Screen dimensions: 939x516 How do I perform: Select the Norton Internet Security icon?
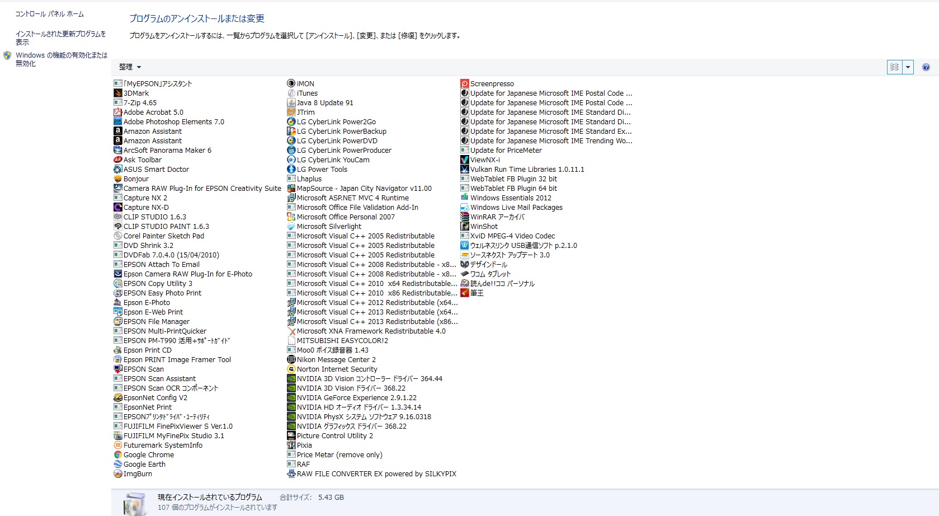click(x=291, y=369)
